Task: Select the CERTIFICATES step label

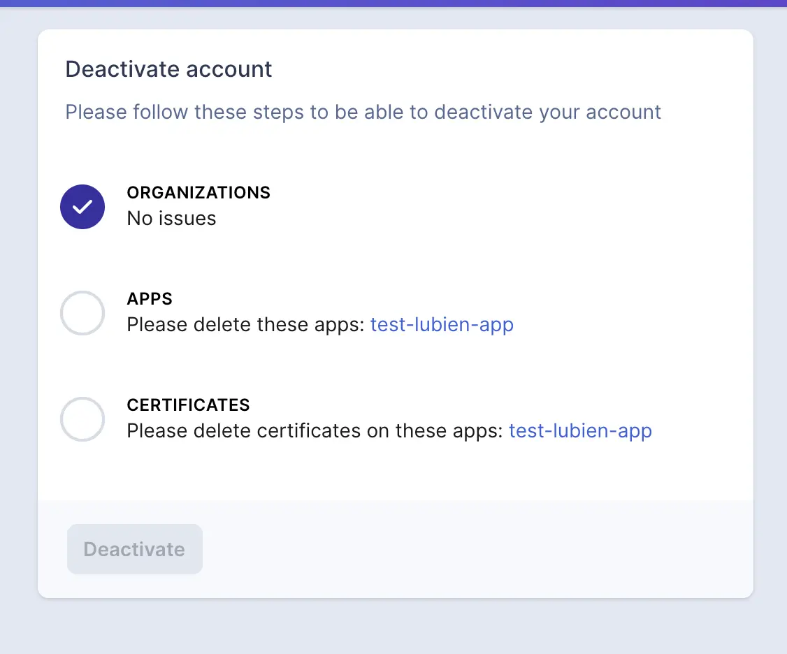Action: coord(188,405)
